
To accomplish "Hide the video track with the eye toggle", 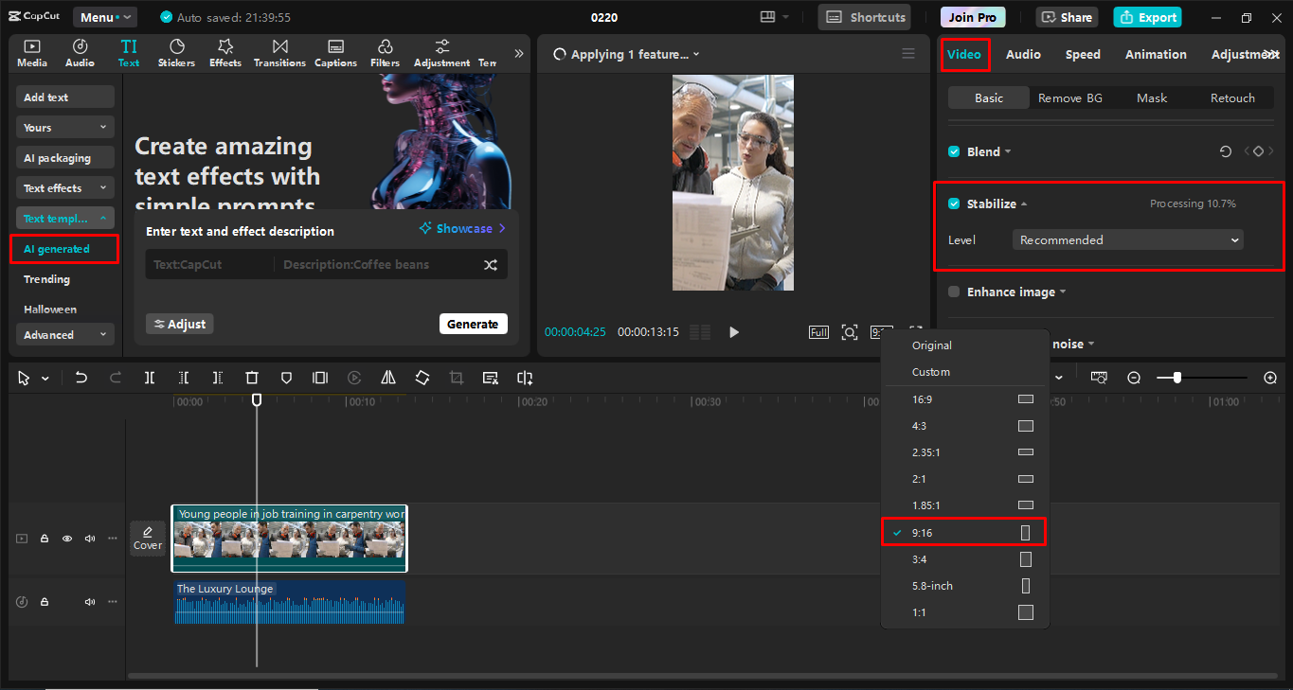I will (x=66, y=538).
